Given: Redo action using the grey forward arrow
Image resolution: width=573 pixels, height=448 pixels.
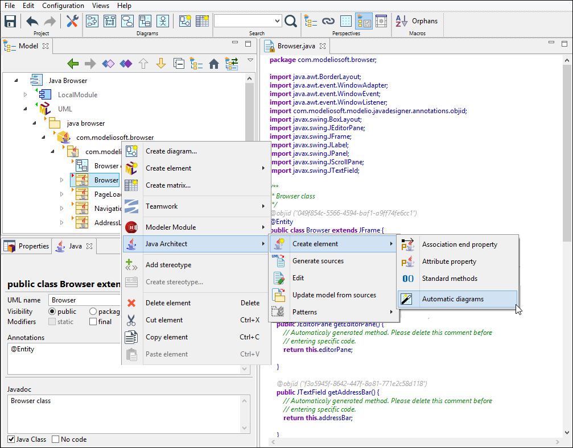Looking at the screenshot, I should point(50,21).
